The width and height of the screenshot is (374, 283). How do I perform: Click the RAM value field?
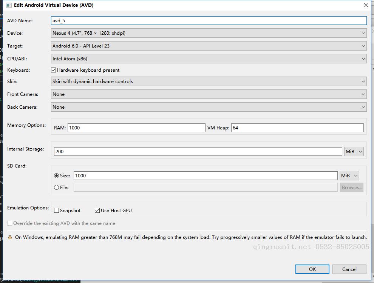point(136,128)
